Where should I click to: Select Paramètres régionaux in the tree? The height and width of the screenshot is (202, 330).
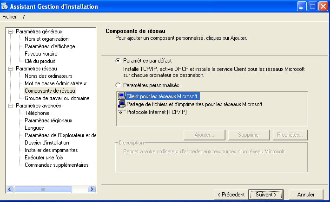48,120
